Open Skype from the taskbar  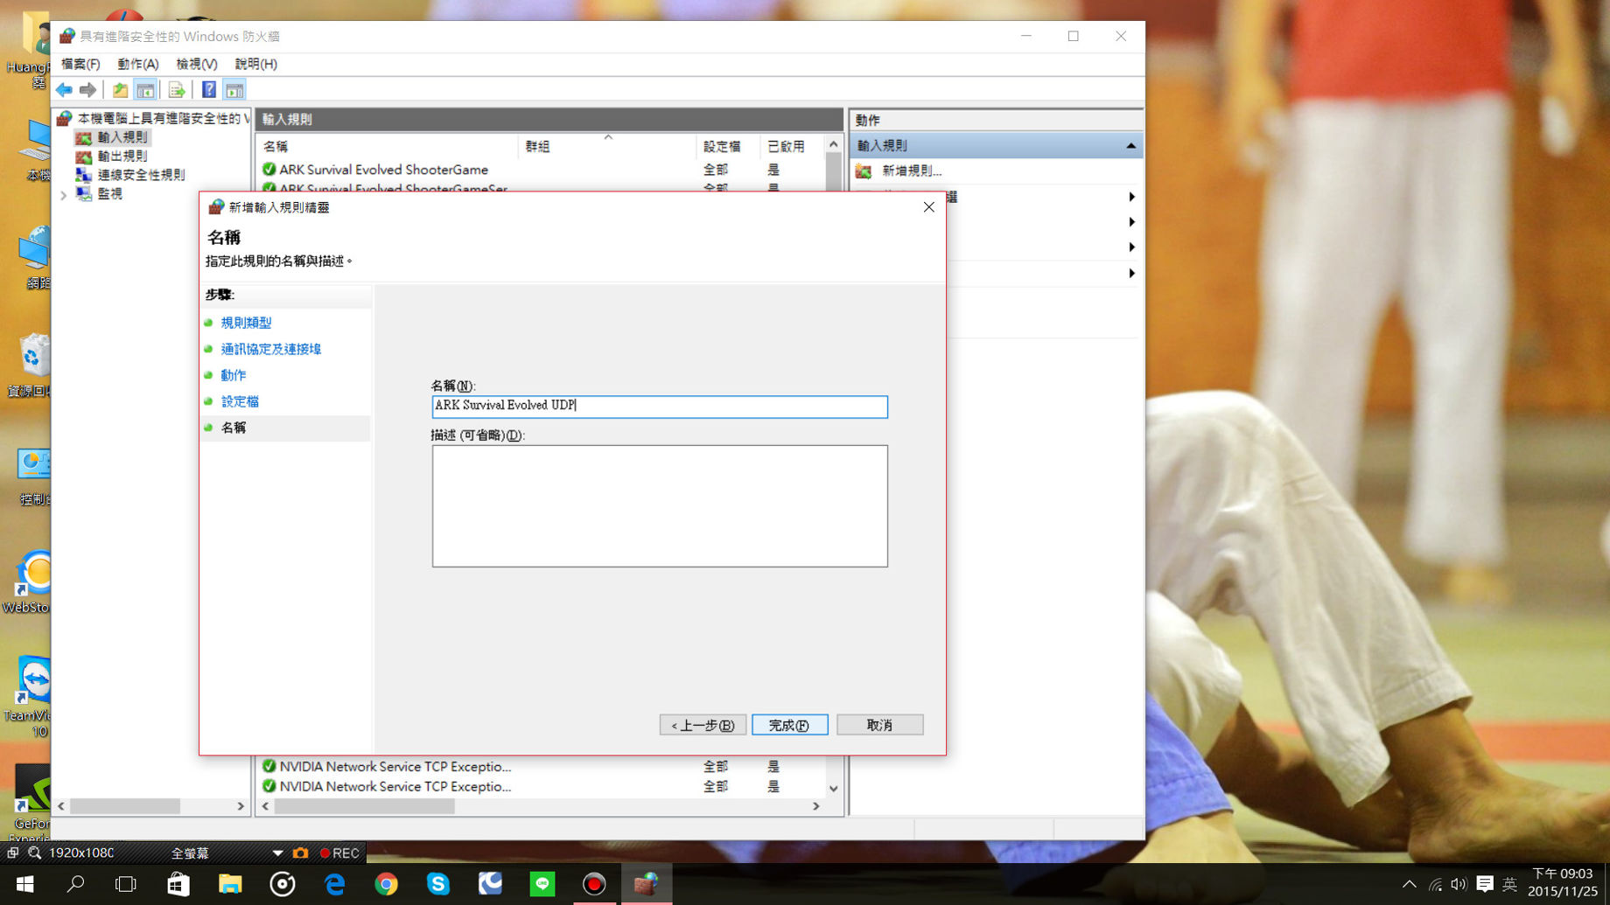coord(437,884)
